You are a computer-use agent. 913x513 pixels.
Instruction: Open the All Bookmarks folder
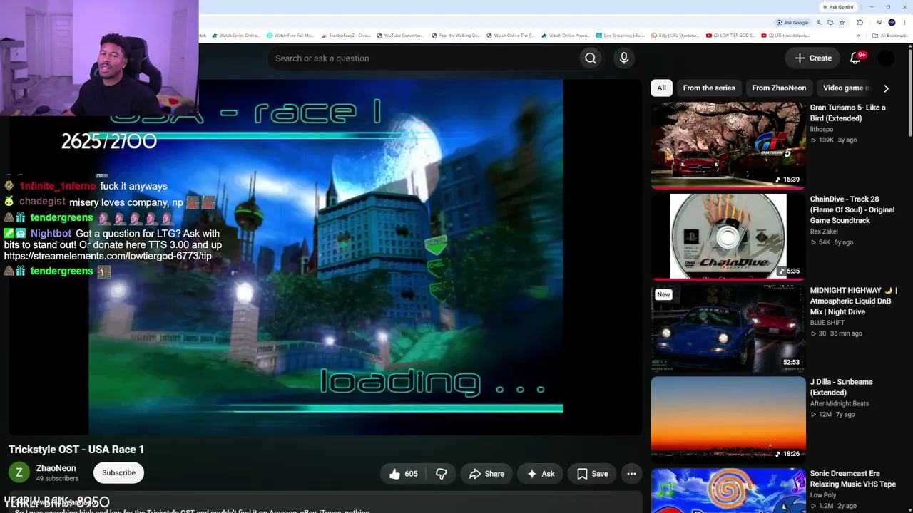[x=890, y=36]
